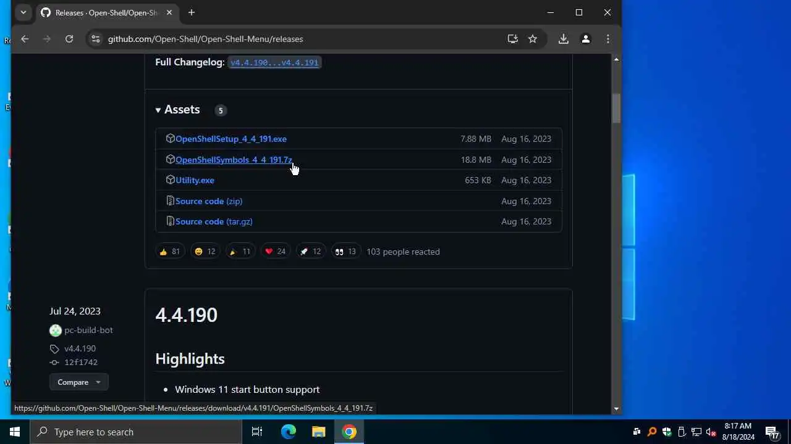Launch Microsoft Edge from the taskbar
Image resolution: width=791 pixels, height=444 pixels.
tap(289, 432)
